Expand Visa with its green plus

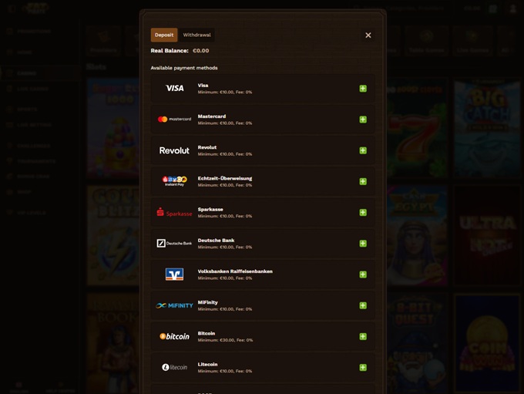(363, 89)
